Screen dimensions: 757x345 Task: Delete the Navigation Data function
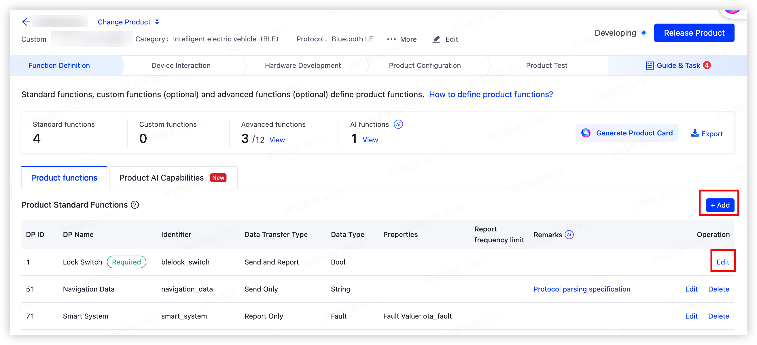coord(718,289)
